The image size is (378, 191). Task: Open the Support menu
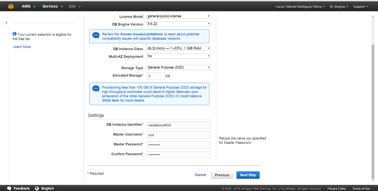[361, 7]
